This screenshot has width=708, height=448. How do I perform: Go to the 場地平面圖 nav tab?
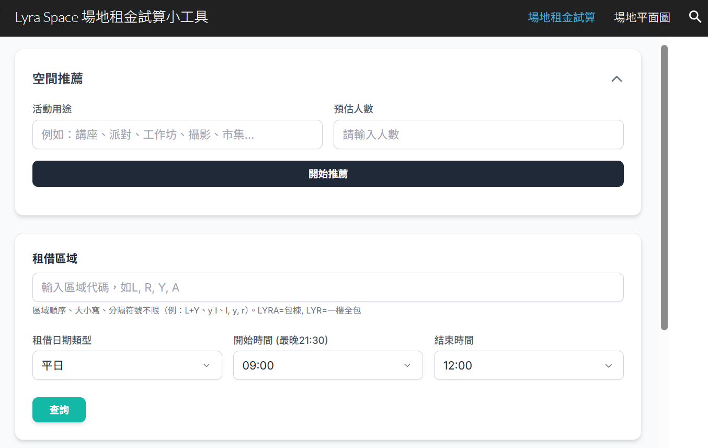(642, 17)
